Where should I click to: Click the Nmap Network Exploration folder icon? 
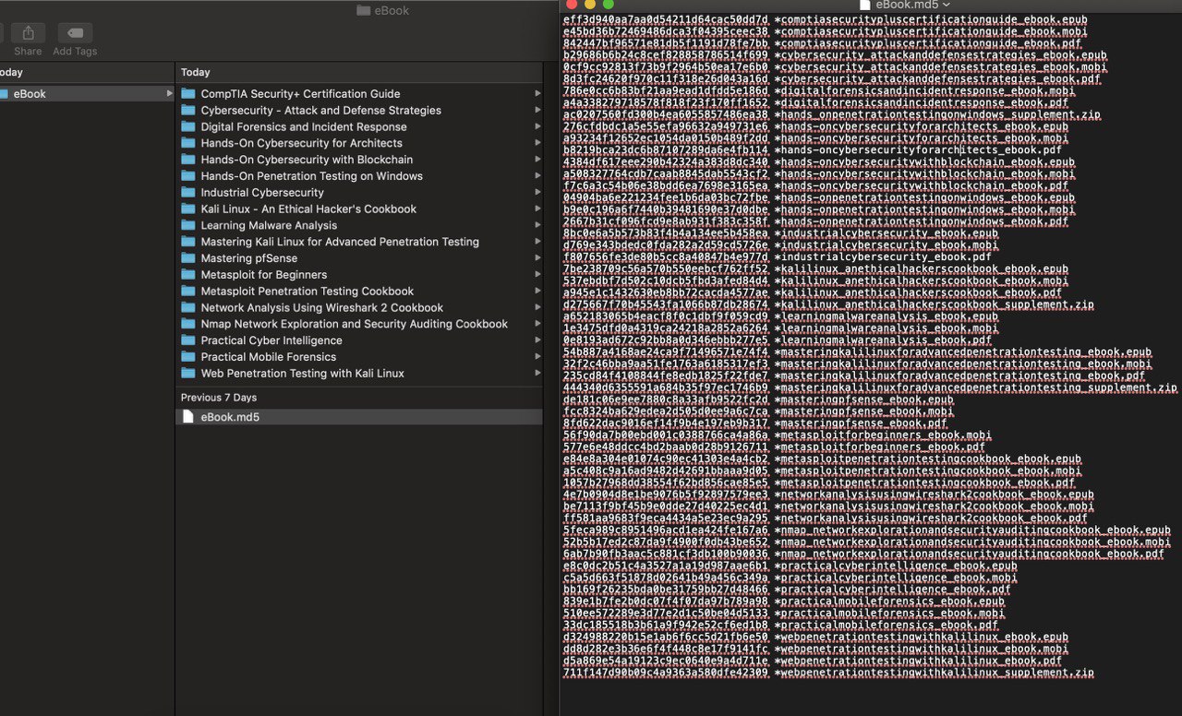(x=188, y=324)
